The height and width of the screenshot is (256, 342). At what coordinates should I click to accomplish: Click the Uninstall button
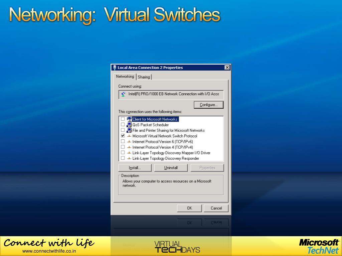pyautogui.click(x=171, y=168)
